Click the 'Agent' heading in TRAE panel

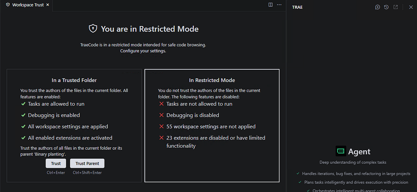point(359,151)
